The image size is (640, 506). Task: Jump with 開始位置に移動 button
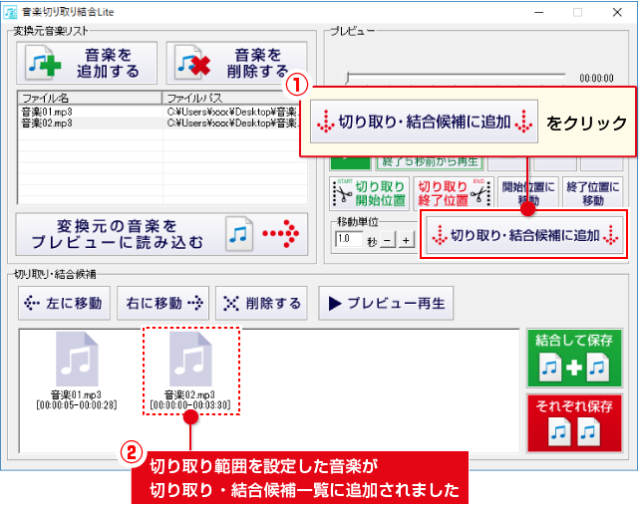click(527, 193)
